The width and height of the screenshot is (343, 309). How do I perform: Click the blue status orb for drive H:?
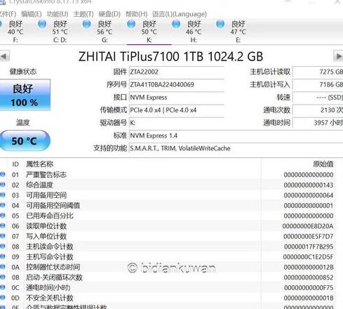pyautogui.click(x=176, y=24)
